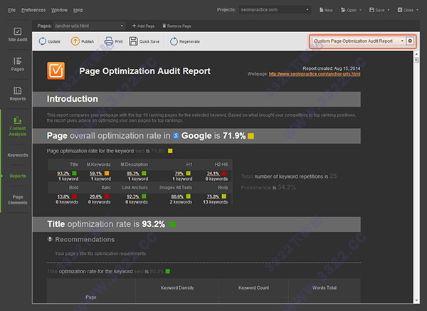Publish the report using the toolbar
The height and width of the screenshot is (311, 427).
coord(82,41)
